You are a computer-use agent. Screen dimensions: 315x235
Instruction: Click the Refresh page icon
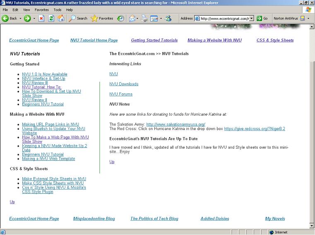point(51,18)
